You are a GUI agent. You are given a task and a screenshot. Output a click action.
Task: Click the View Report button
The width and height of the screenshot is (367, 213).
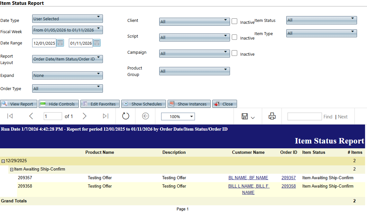(19, 104)
